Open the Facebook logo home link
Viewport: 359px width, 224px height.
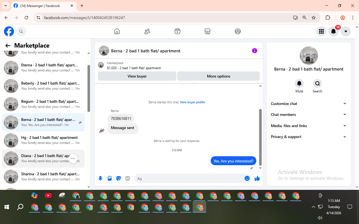click(x=9, y=31)
